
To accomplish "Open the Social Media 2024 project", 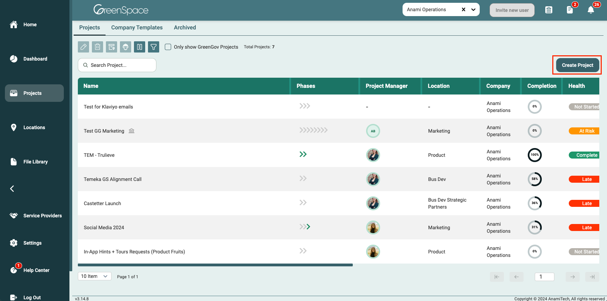I will point(104,227).
